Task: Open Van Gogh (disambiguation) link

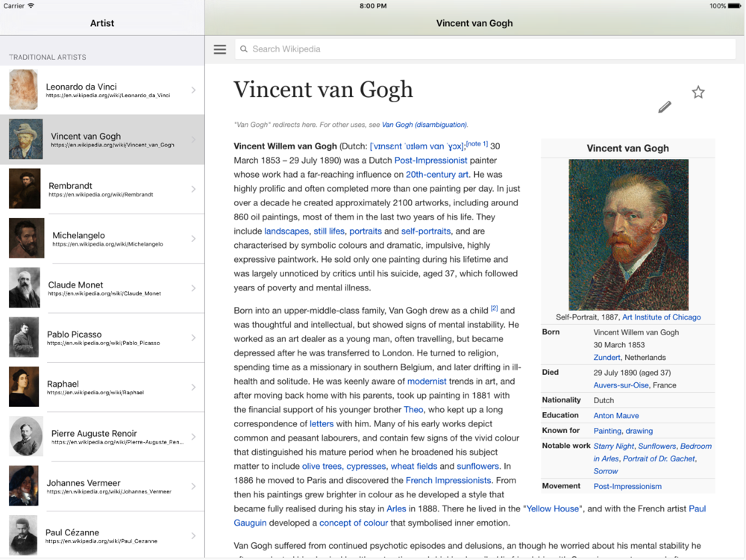Action: 424,125
